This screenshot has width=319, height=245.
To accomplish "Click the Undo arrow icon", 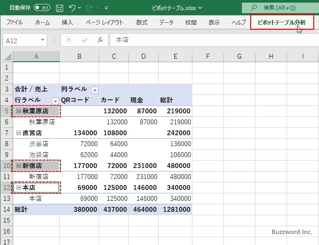I will [x=72, y=8].
